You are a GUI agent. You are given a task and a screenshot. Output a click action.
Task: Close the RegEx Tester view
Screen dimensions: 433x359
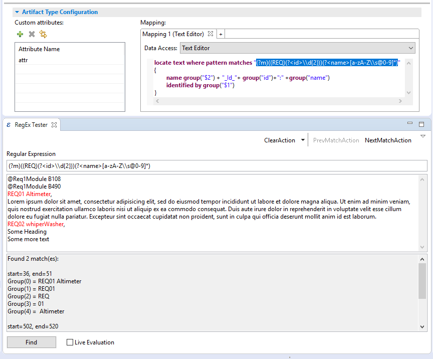click(x=55, y=125)
